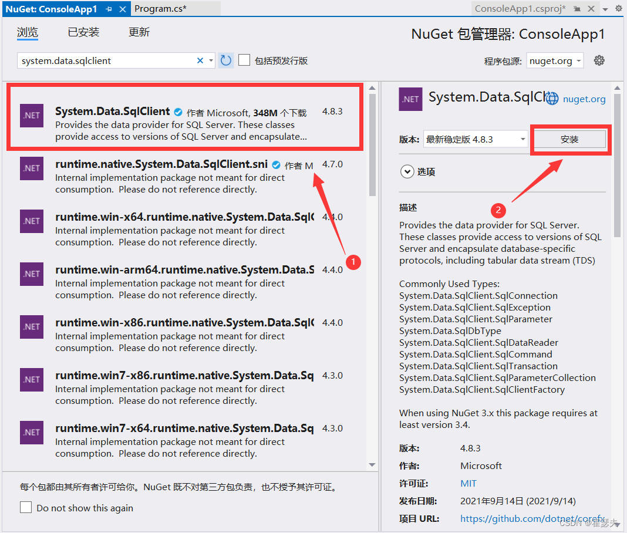Click the runtime.win7-x64 package .NET icon
This screenshot has width=627, height=533.
[32, 432]
